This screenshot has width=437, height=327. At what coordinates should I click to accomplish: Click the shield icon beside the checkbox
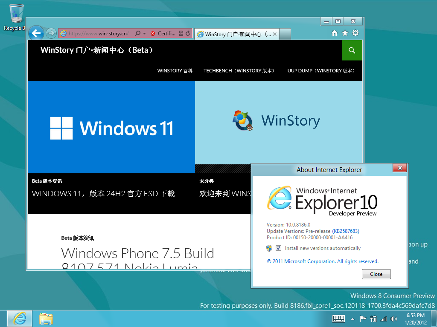(x=269, y=248)
